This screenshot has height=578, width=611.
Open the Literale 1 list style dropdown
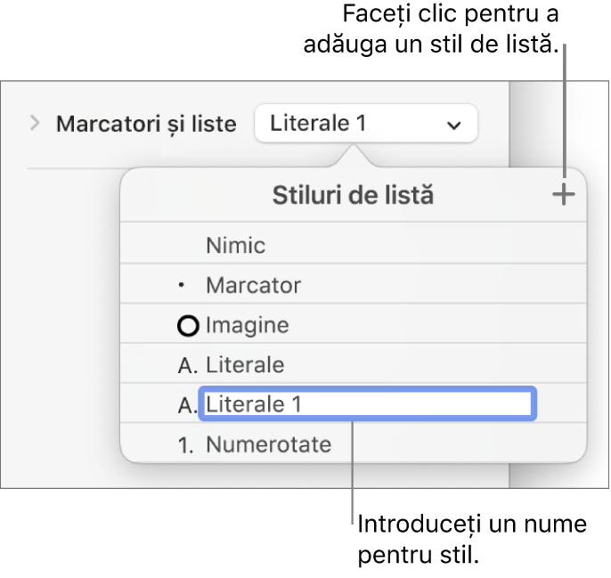pos(366,124)
